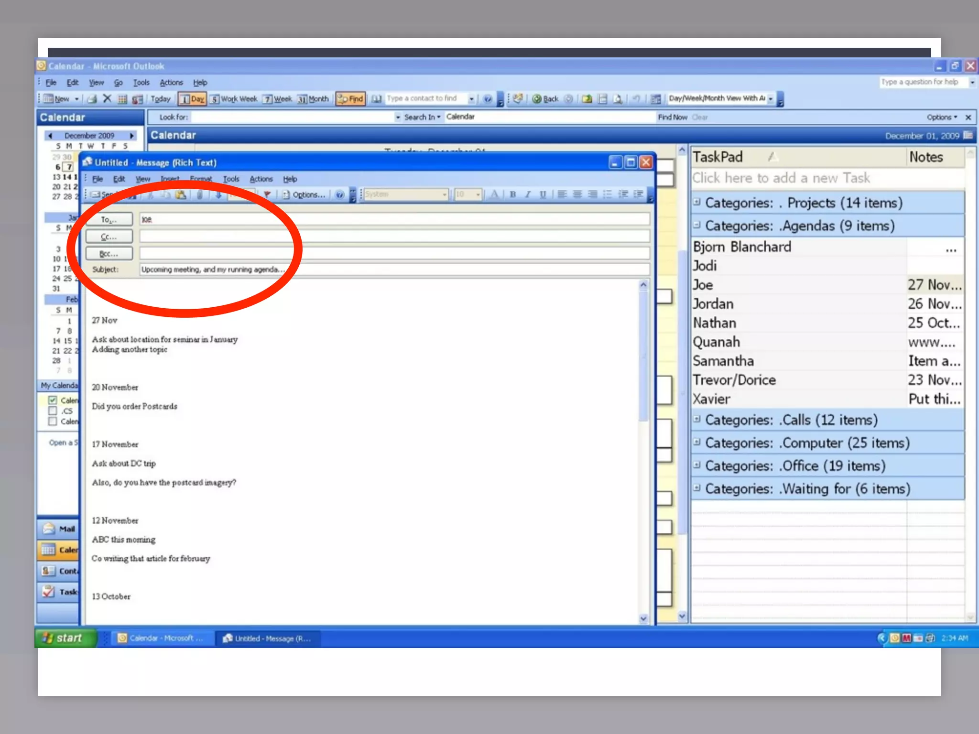Click the Print Preview icon
Screen dimensions: 979x734
617,99
